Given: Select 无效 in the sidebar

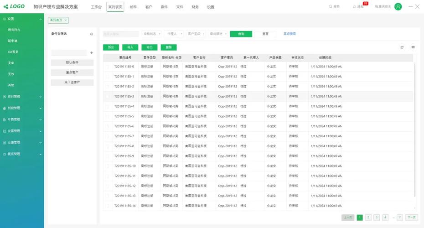Looking at the screenshot, I should click(x=11, y=74).
